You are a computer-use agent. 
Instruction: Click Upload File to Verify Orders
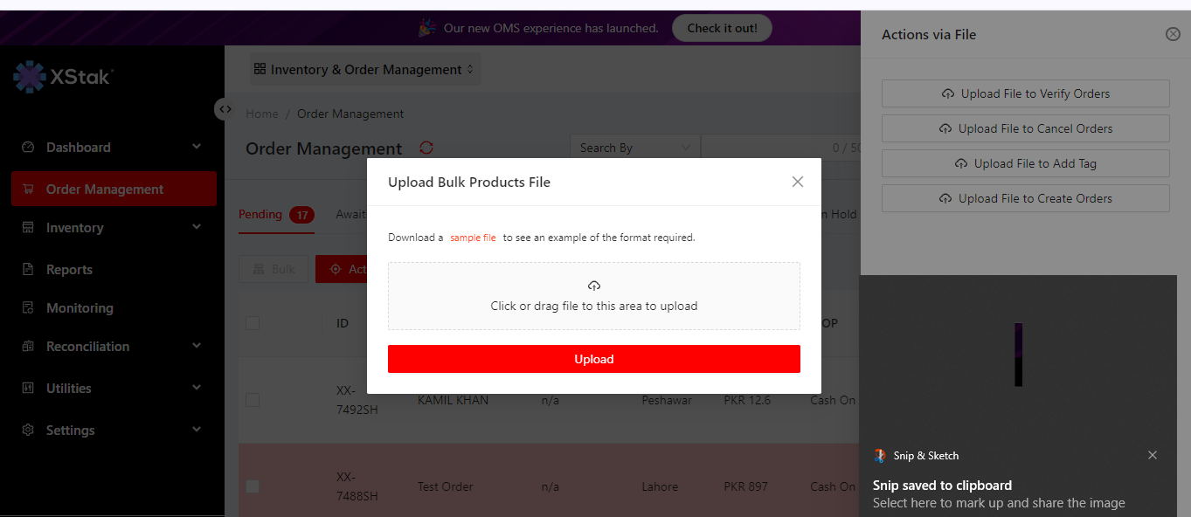[x=1025, y=93]
